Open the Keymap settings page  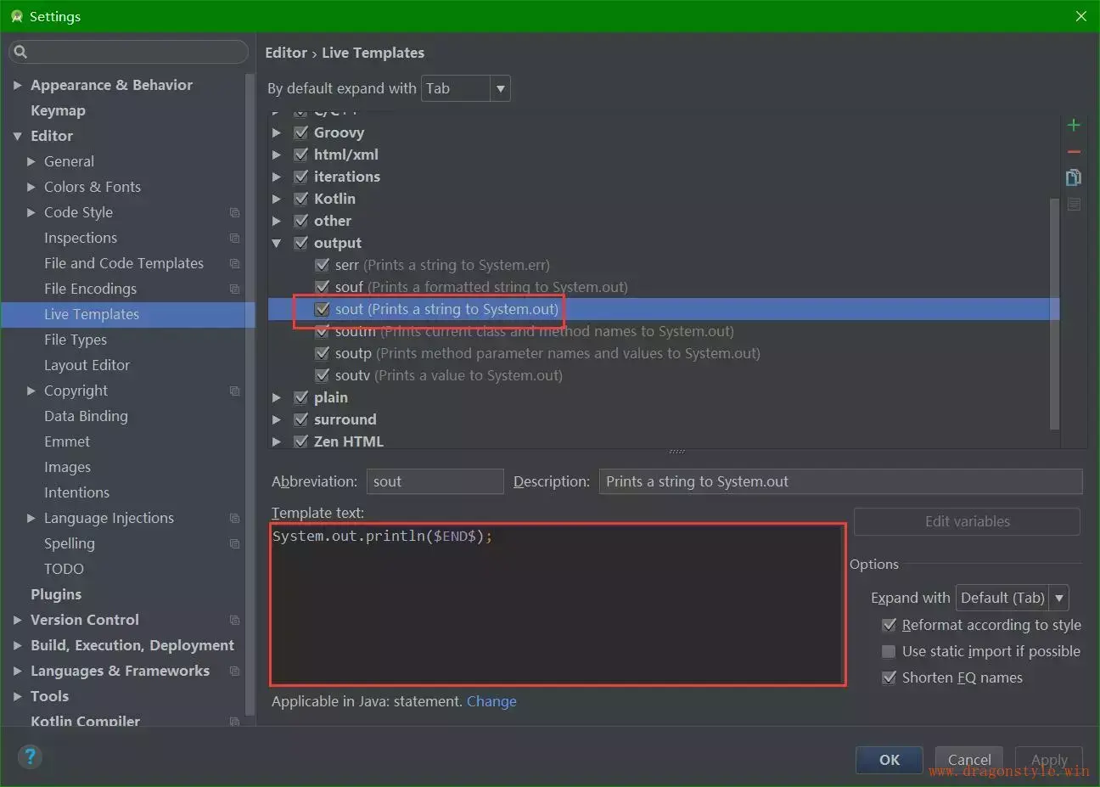click(x=58, y=110)
